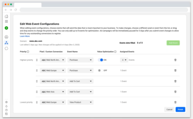
Task: Turn off Value Optimization for North America Purchase
Action: coord(100,60)
